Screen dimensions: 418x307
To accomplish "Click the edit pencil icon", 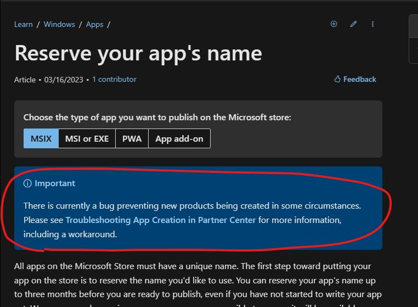I will pos(353,24).
